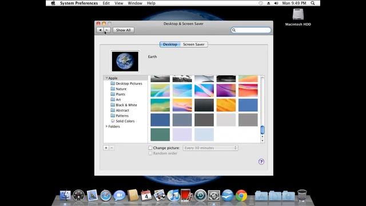
Task: Click the eject icon in menu bar
Action: pyautogui.click(x=268, y=3)
